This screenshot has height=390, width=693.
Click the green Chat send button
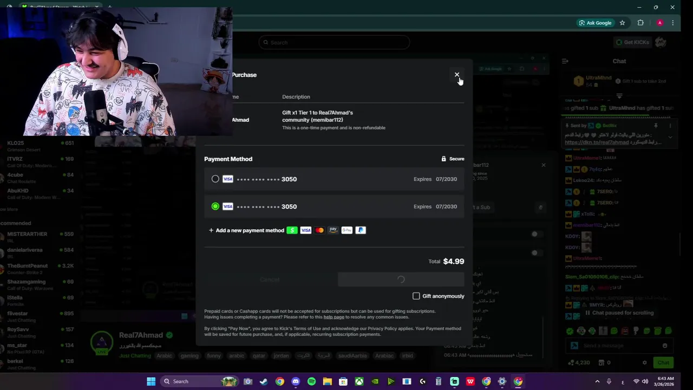point(663,362)
